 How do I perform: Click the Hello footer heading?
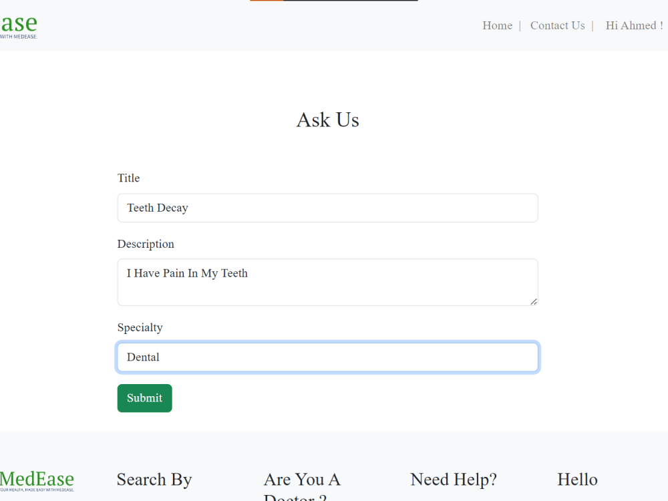coord(577,480)
